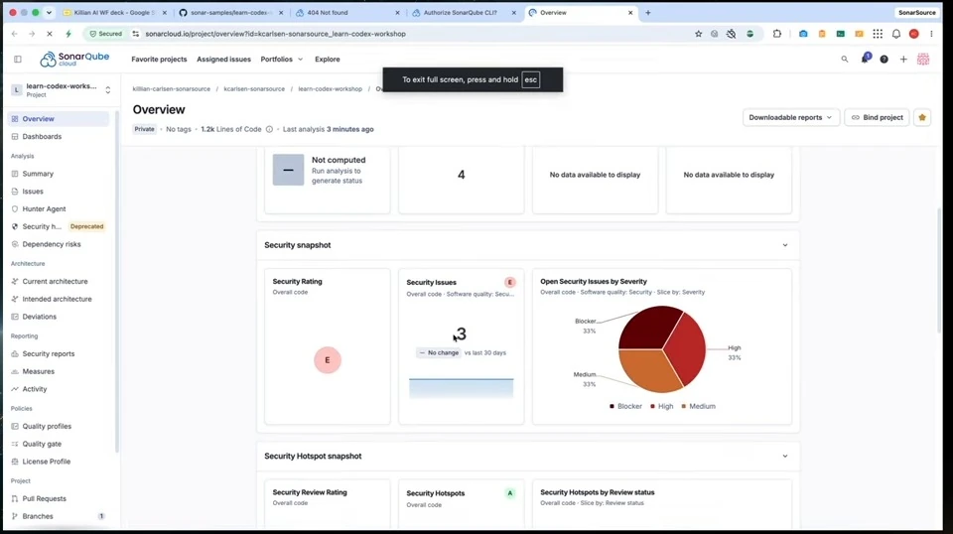Image resolution: width=953 pixels, height=534 pixels.
Task: Collapse the Security snapshot section
Action: coord(784,245)
